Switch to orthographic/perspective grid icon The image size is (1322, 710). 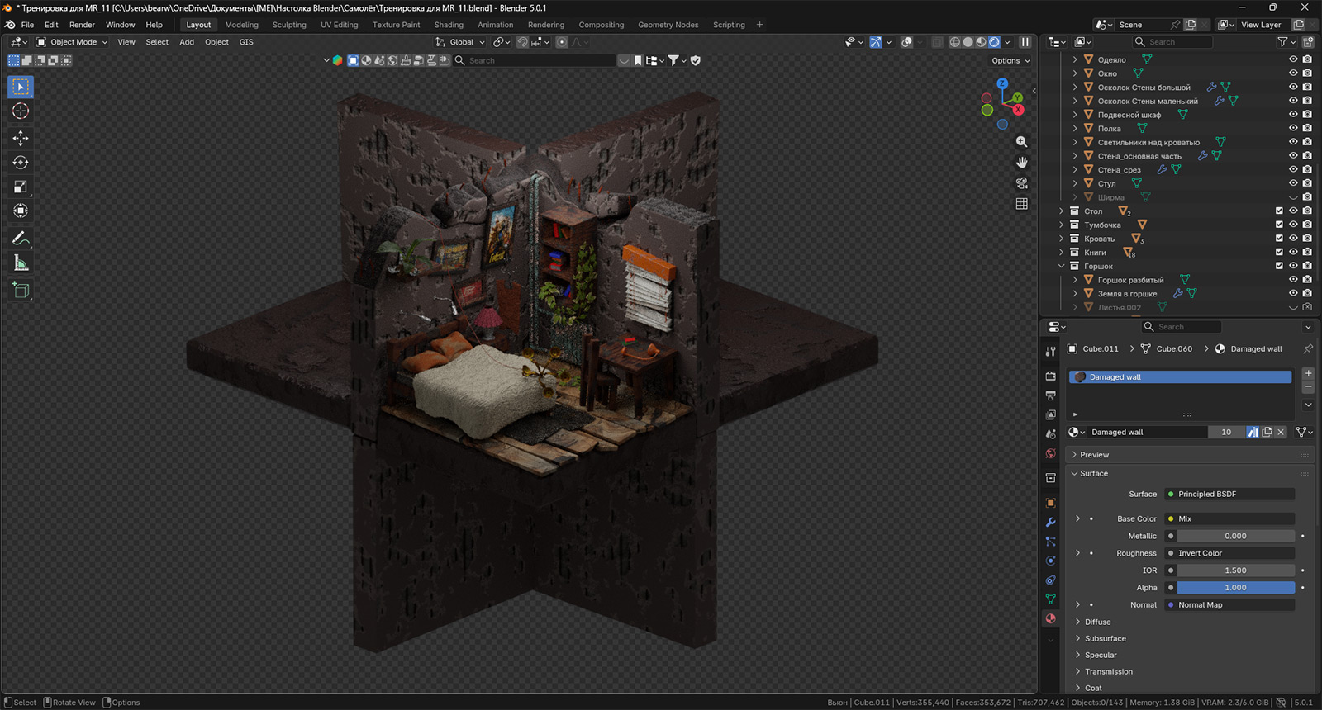(x=1022, y=203)
